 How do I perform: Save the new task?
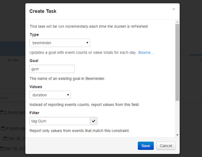click(146, 146)
